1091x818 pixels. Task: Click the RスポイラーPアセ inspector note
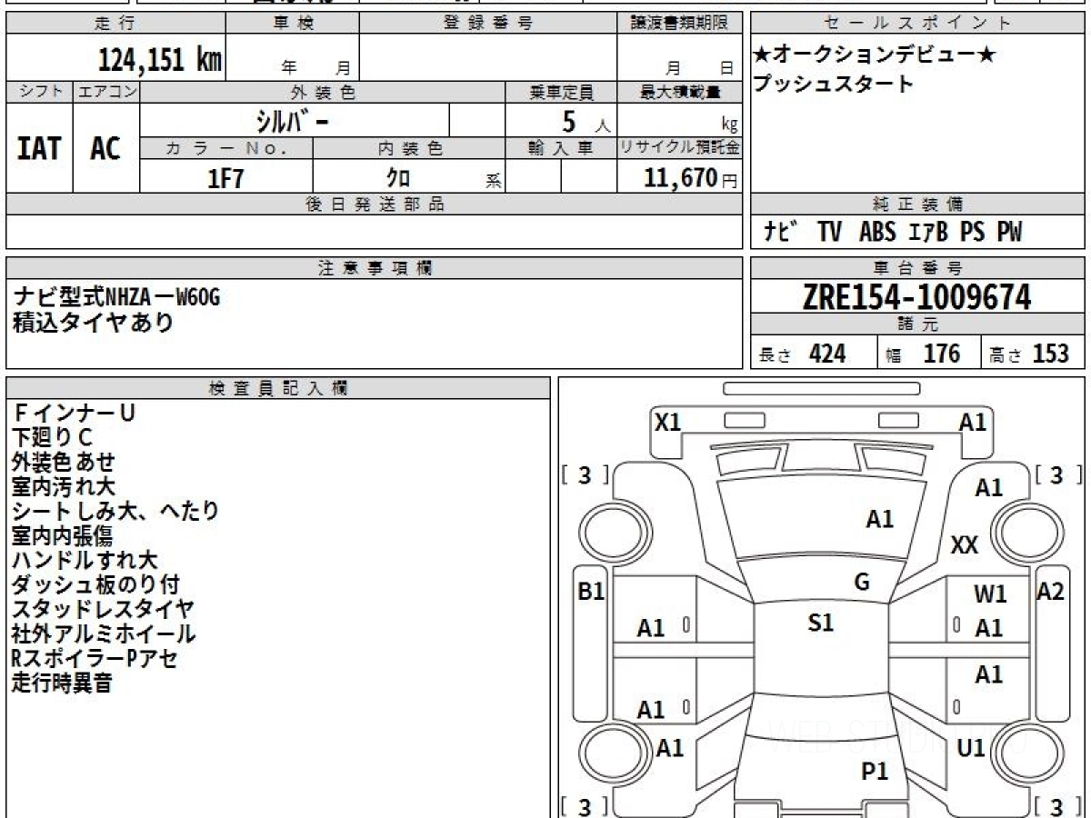tap(95, 659)
